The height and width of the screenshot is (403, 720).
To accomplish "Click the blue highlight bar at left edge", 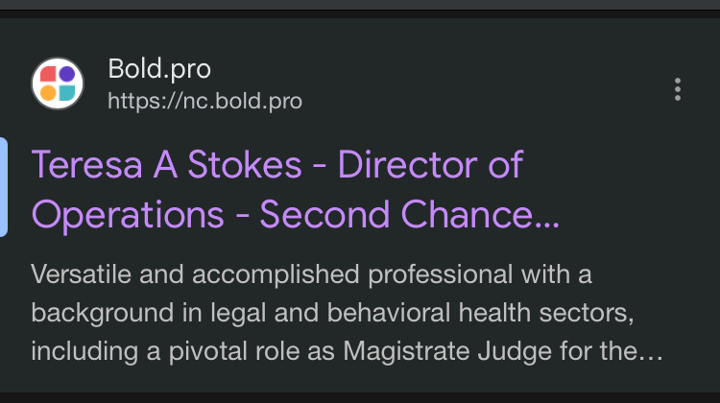I will 4,186.
